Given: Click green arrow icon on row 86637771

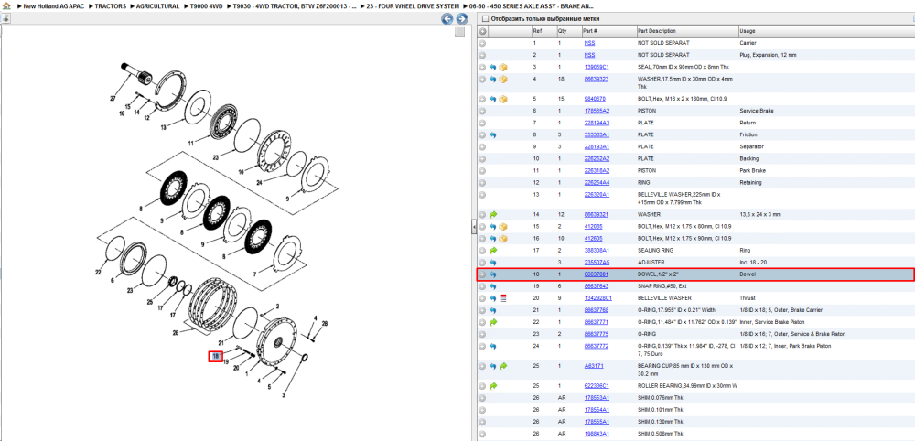Looking at the screenshot, I should 493,322.
